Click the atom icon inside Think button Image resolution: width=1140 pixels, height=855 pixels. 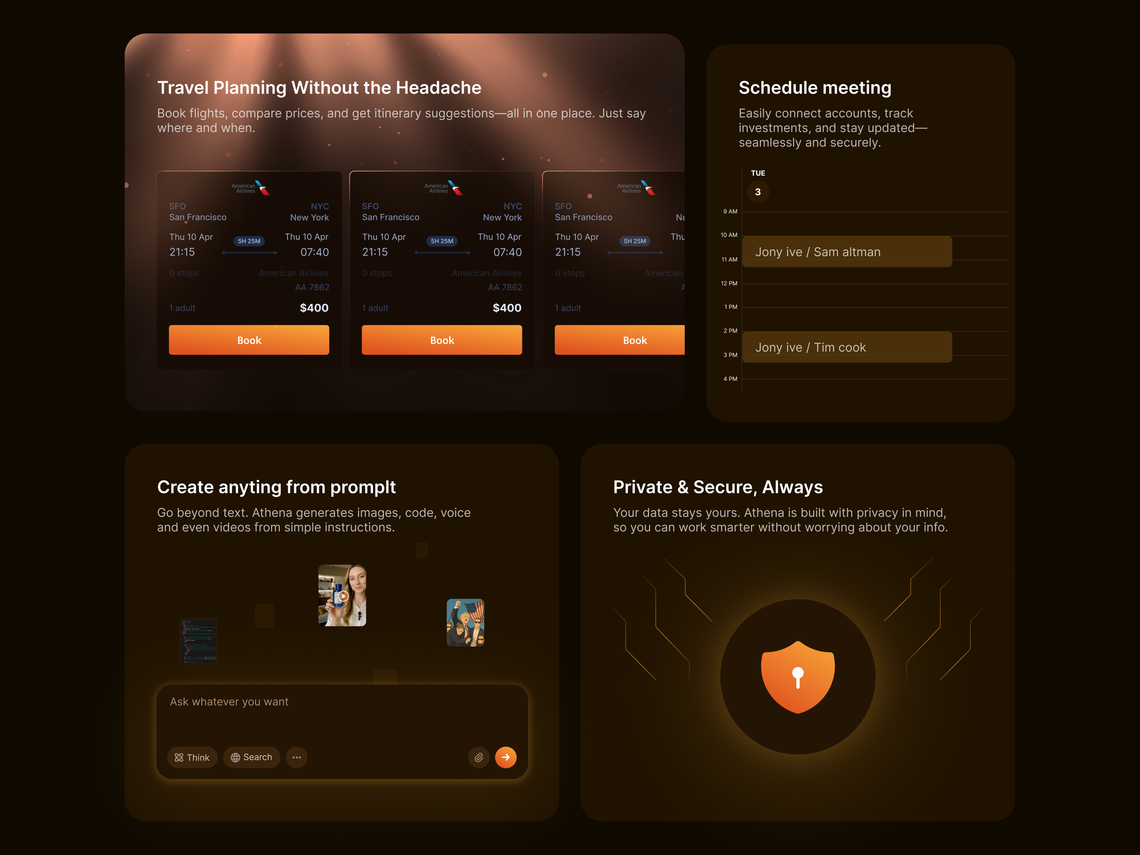[179, 758]
